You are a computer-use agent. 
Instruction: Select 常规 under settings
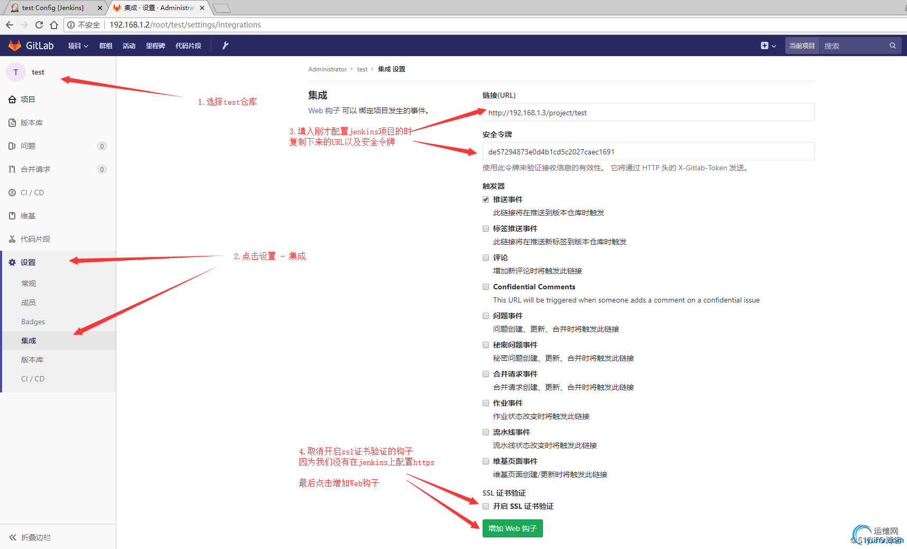29,283
